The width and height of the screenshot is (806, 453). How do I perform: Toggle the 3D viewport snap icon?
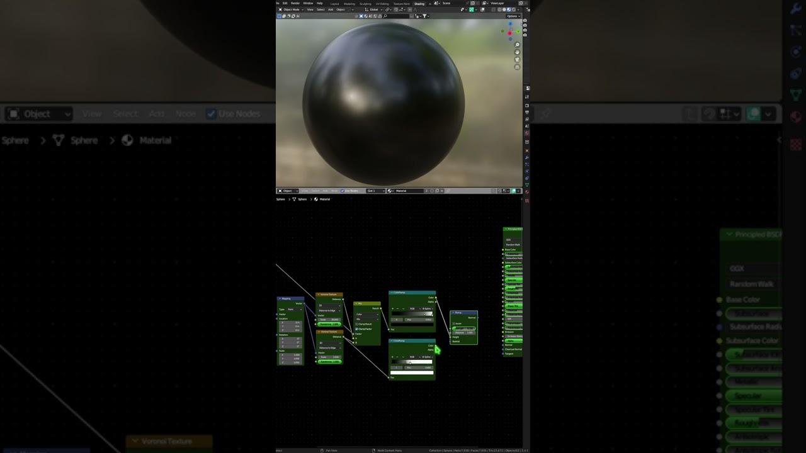[x=396, y=9]
